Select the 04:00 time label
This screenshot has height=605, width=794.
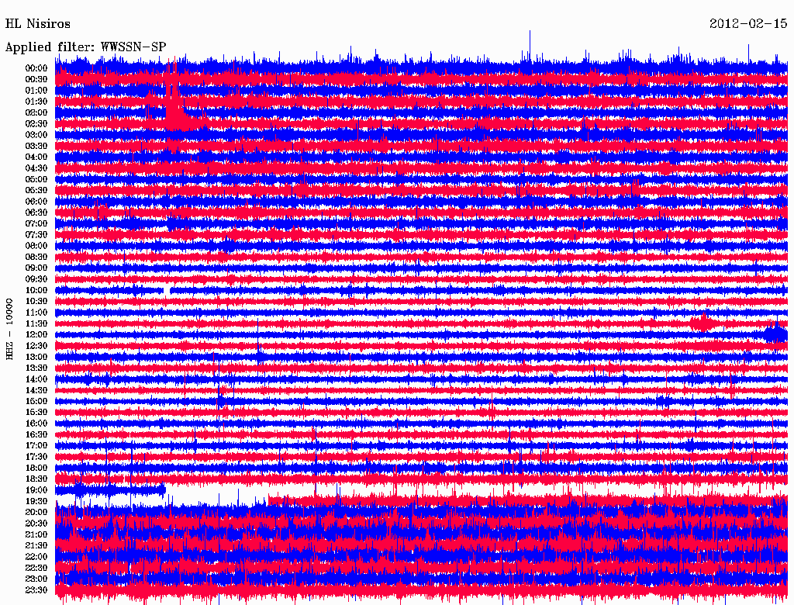click(36, 157)
